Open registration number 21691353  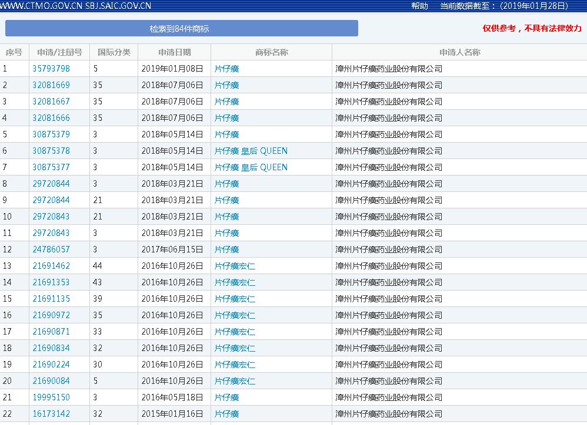click(51, 282)
